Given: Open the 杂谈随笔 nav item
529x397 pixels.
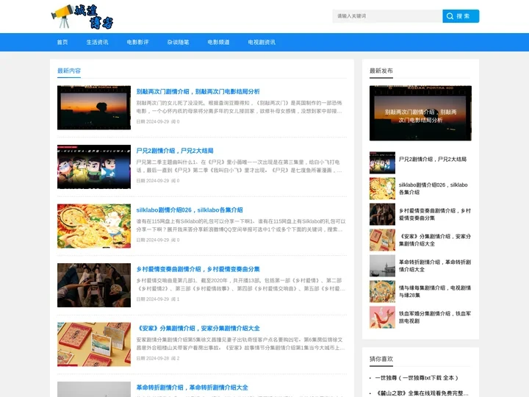Looking at the screenshot, I should pos(178,42).
